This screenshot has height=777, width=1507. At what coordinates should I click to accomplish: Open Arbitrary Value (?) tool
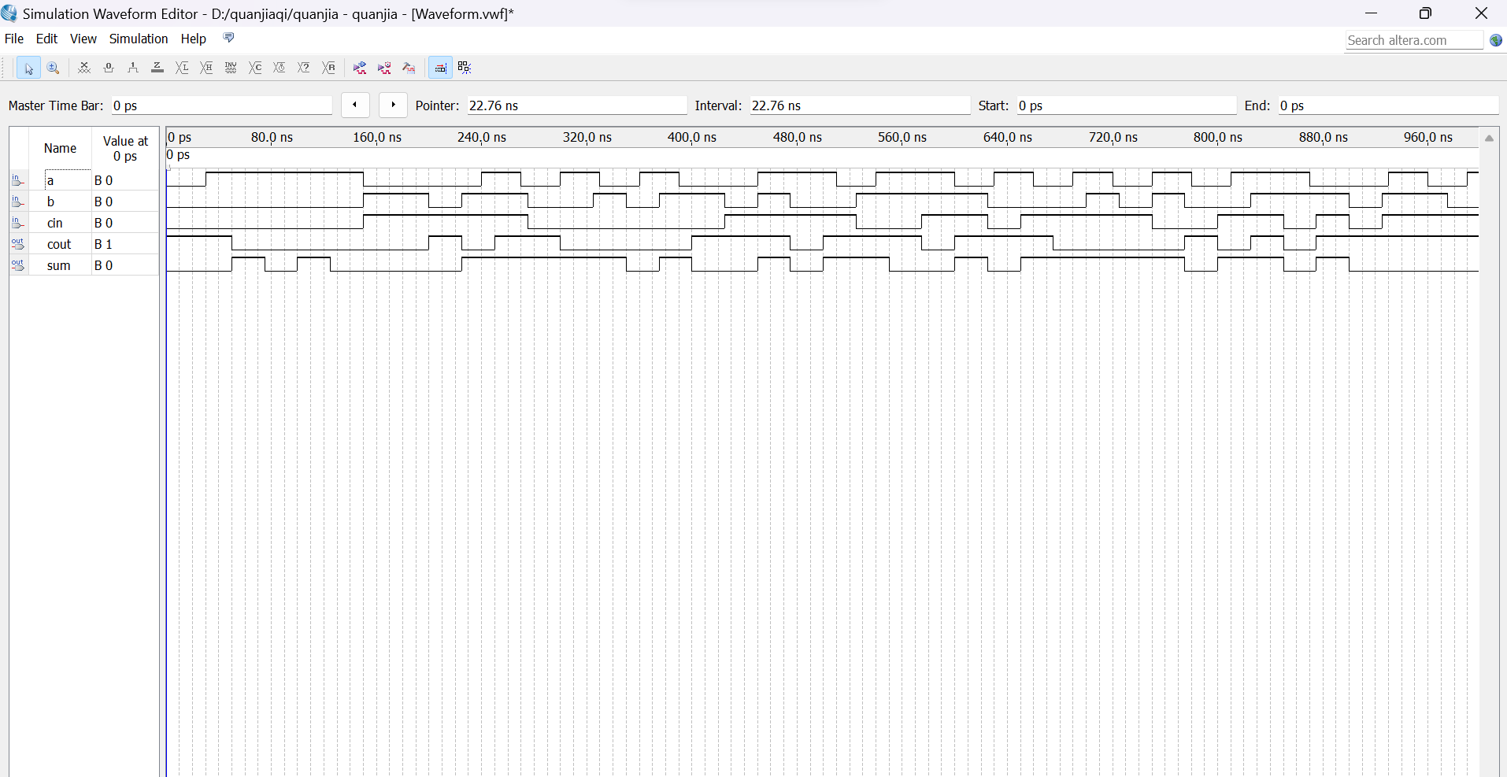pyautogui.click(x=304, y=68)
